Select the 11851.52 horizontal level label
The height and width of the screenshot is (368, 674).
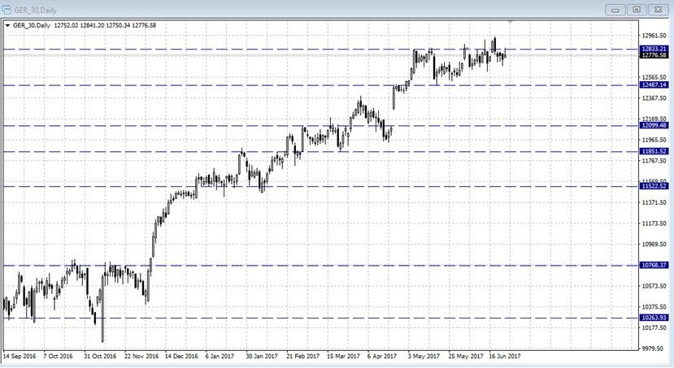[654, 151]
